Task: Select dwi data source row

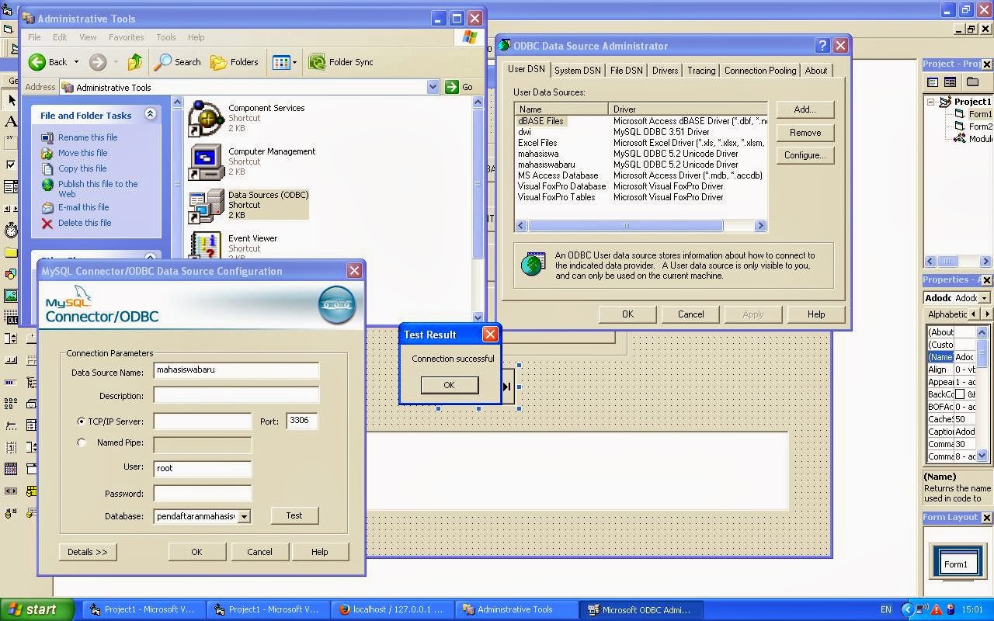Action: point(641,132)
